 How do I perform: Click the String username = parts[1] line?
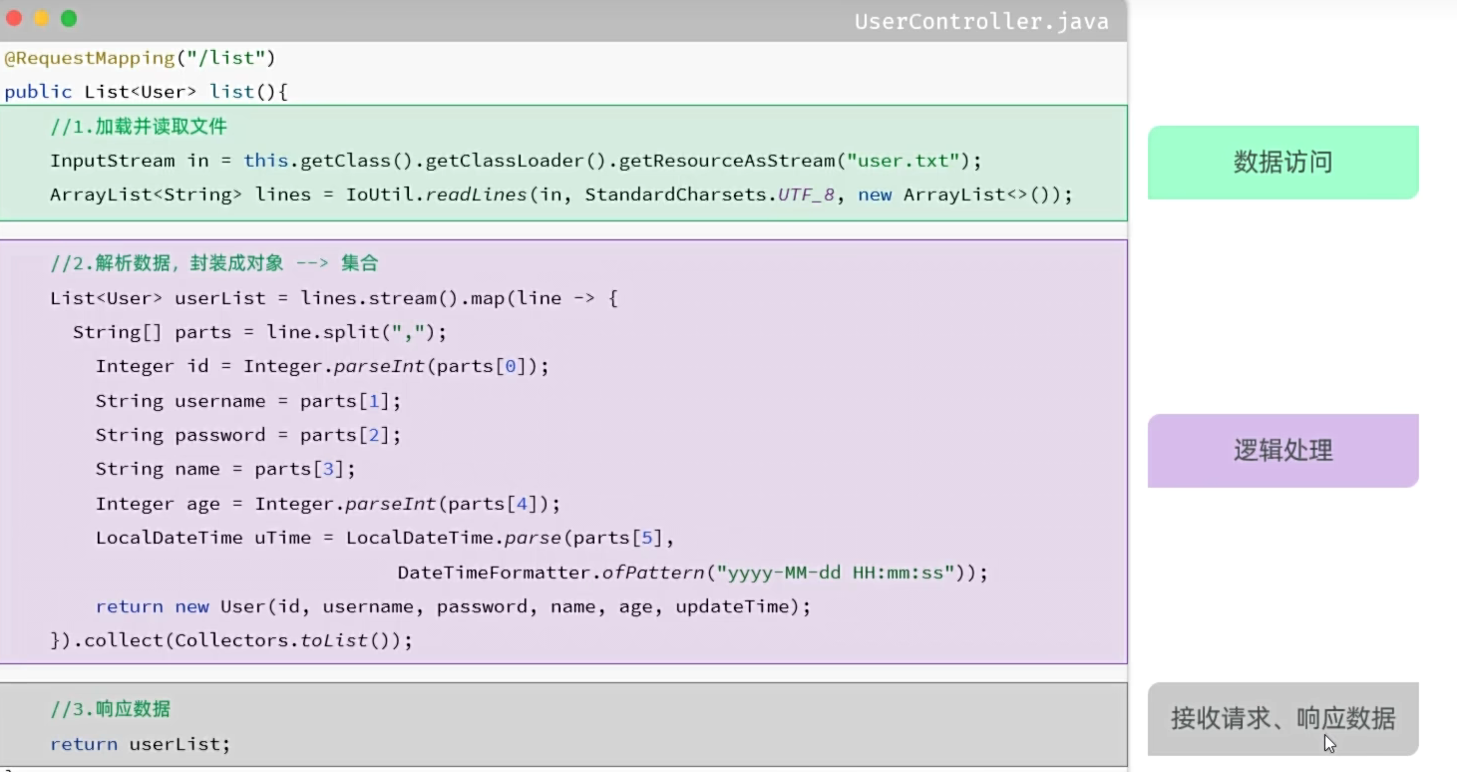tap(248, 401)
